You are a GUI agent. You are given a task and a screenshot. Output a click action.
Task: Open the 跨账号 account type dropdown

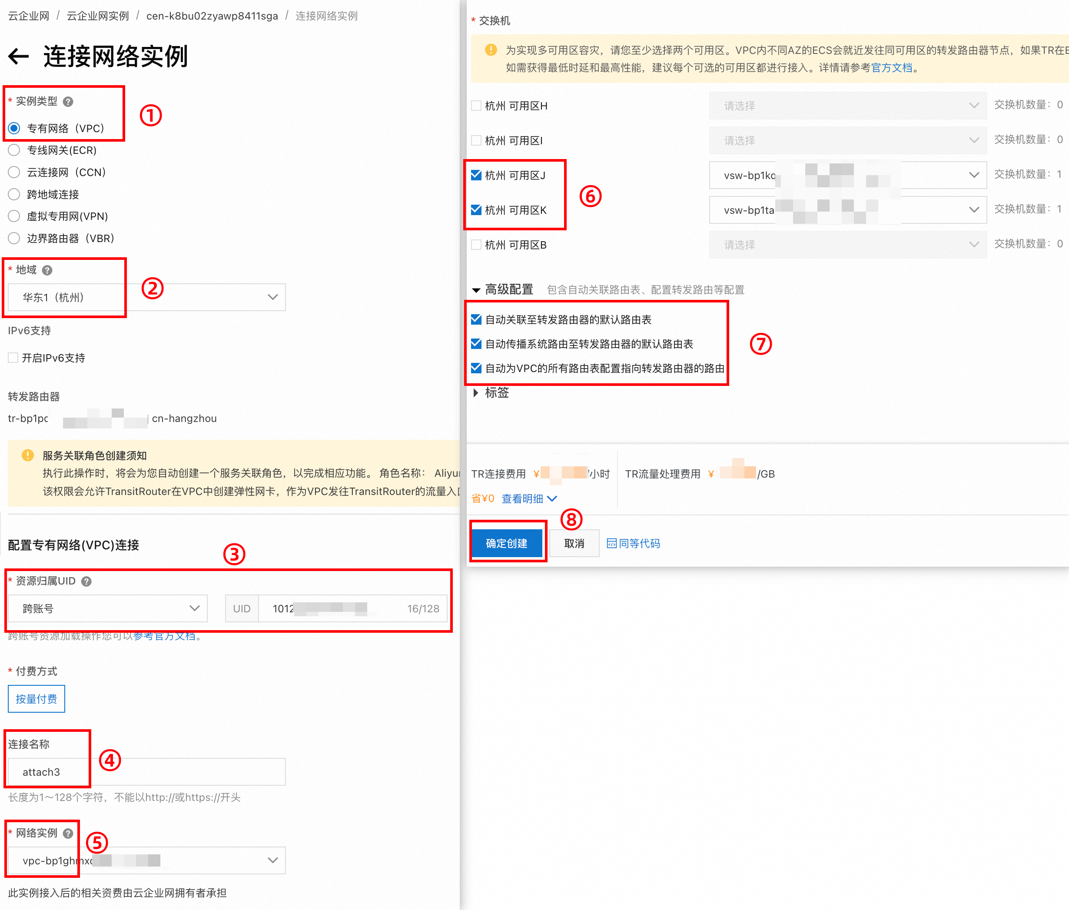107,608
